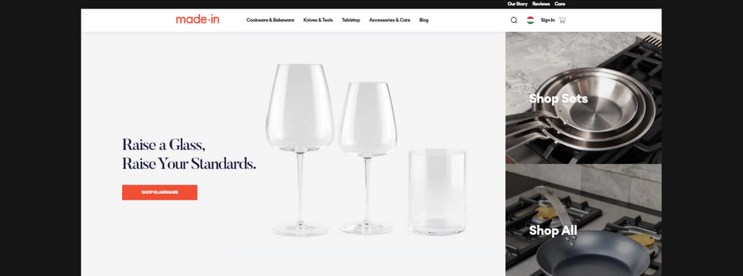Open the Knives & Tools menu

point(318,20)
